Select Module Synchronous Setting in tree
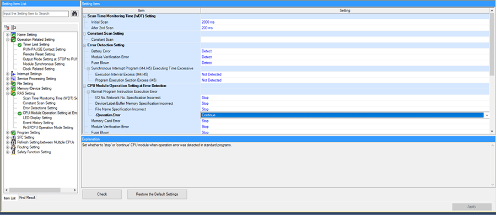 44,64
